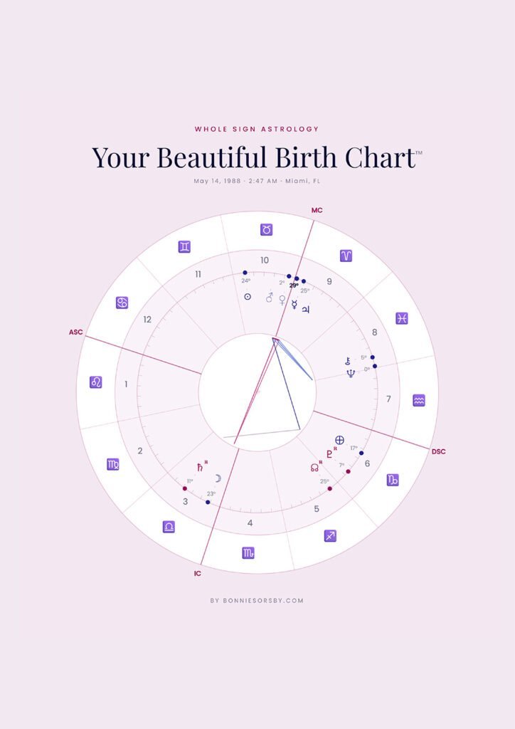Screen dimensions: 515x729
Task: Click the Scorpio zodiac sign icon
Action: click(248, 552)
